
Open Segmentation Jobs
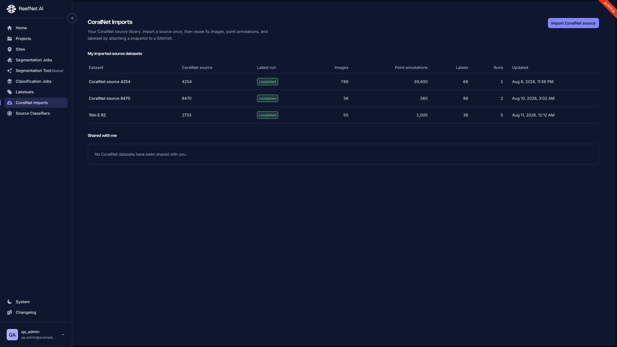(36, 60)
